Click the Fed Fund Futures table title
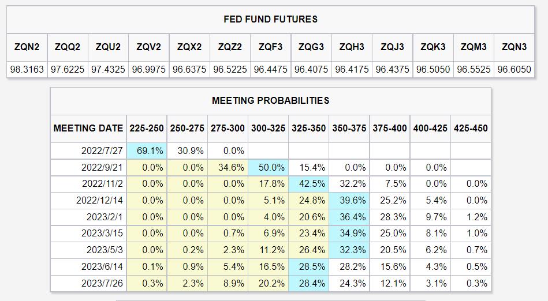The width and height of the screenshot is (548, 301). pyautogui.click(x=270, y=19)
